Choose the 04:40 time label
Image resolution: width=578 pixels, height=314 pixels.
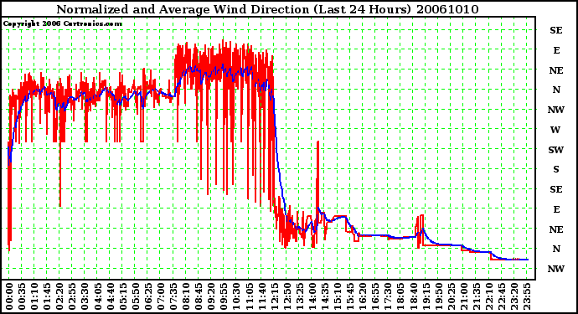(111, 296)
